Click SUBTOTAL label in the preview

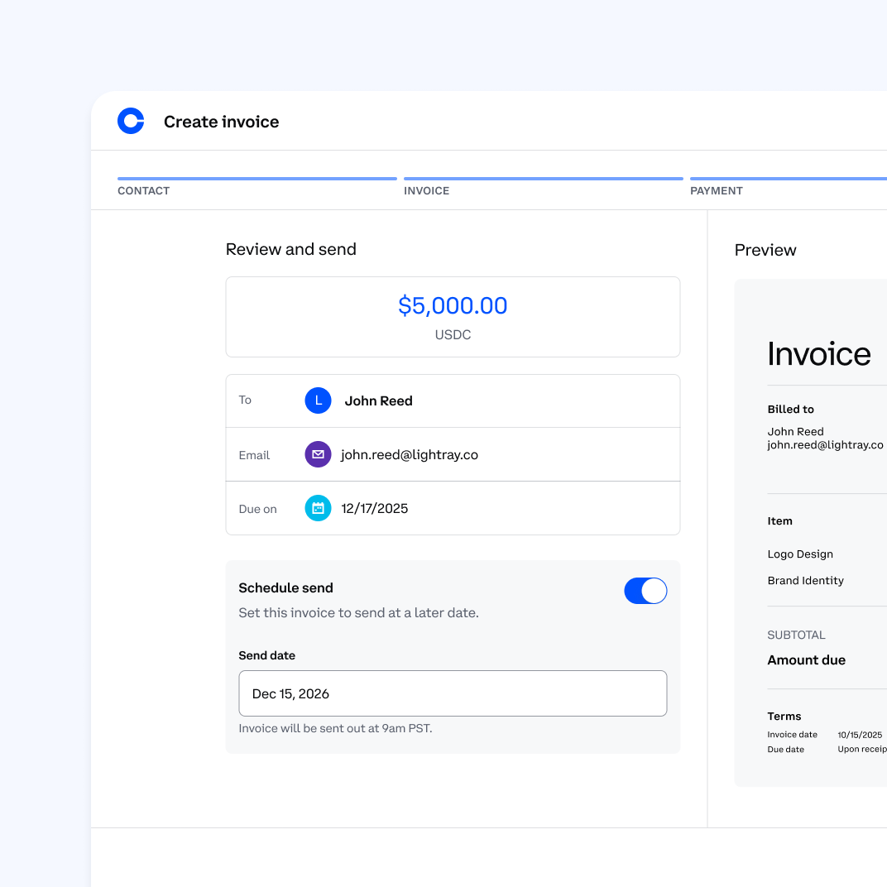click(796, 635)
